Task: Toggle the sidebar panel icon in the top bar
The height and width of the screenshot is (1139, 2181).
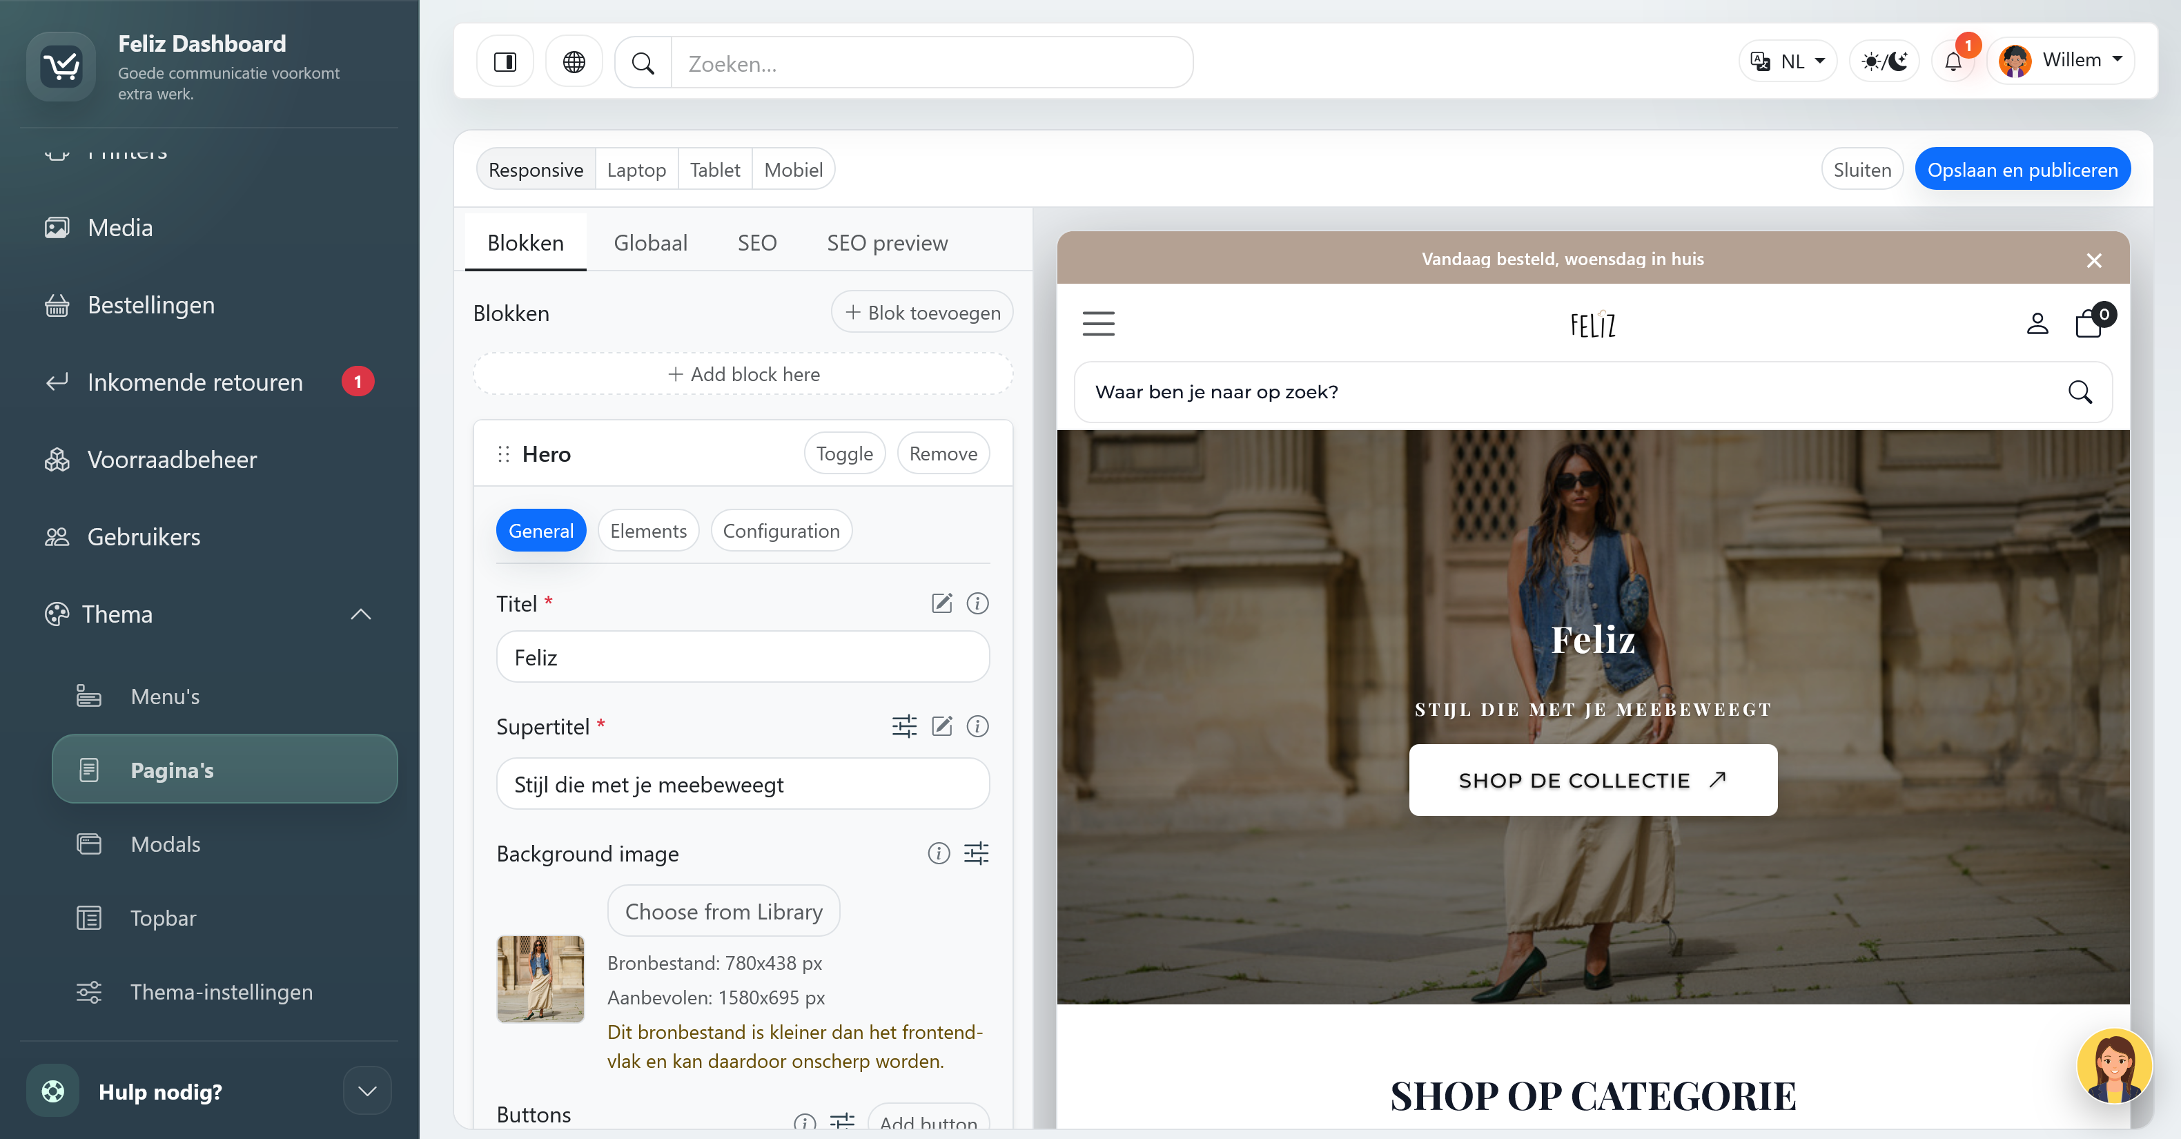Action: click(505, 62)
